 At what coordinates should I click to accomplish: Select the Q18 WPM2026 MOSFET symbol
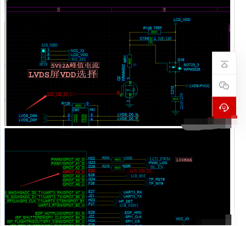point(174,66)
